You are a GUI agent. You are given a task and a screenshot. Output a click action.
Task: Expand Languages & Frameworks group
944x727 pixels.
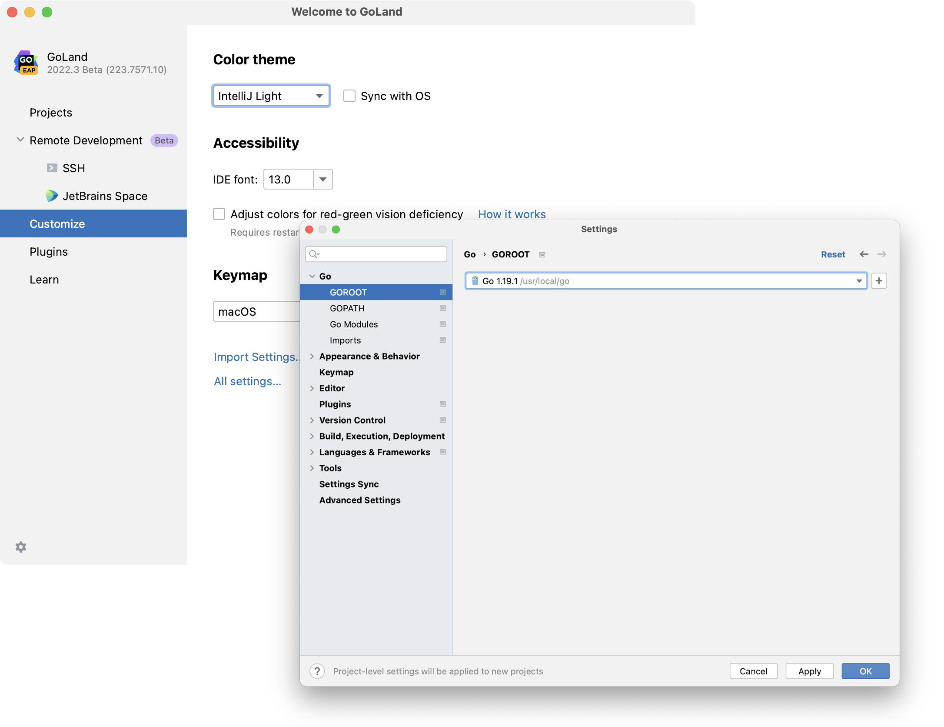[x=312, y=452]
